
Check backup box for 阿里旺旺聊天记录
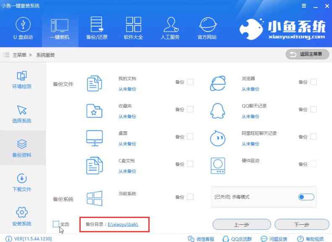coord(314,137)
